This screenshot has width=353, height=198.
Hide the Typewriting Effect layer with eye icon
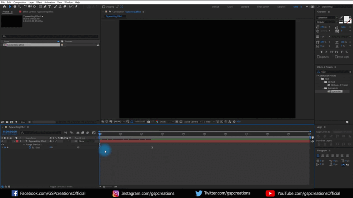pyautogui.click(x=3, y=141)
